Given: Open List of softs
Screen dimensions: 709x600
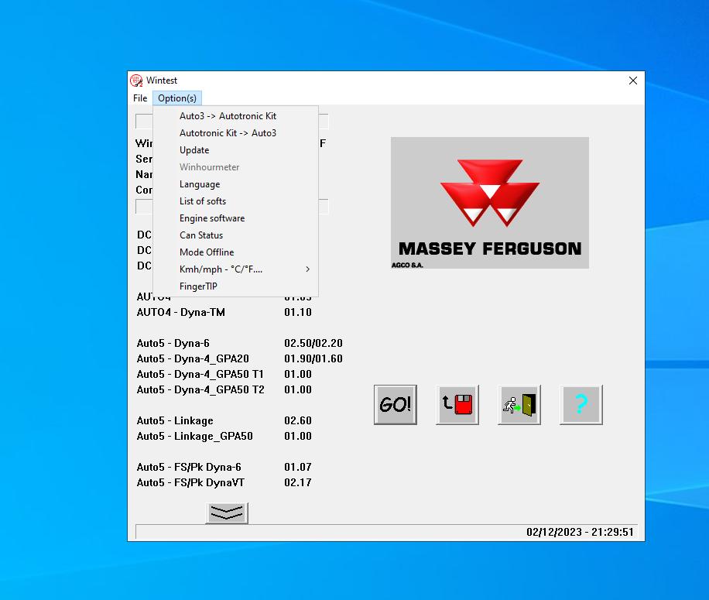Looking at the screenshot, I should click(235, 201).
